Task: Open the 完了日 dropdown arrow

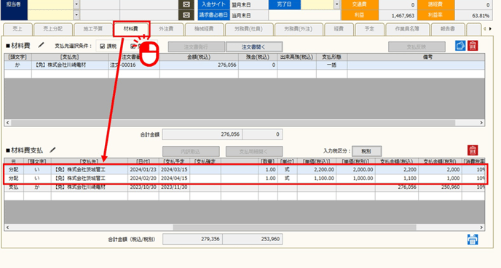Action: 336,4
